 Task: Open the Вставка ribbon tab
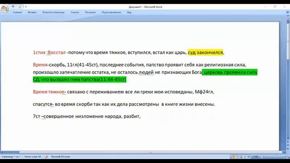coord(32,12)
